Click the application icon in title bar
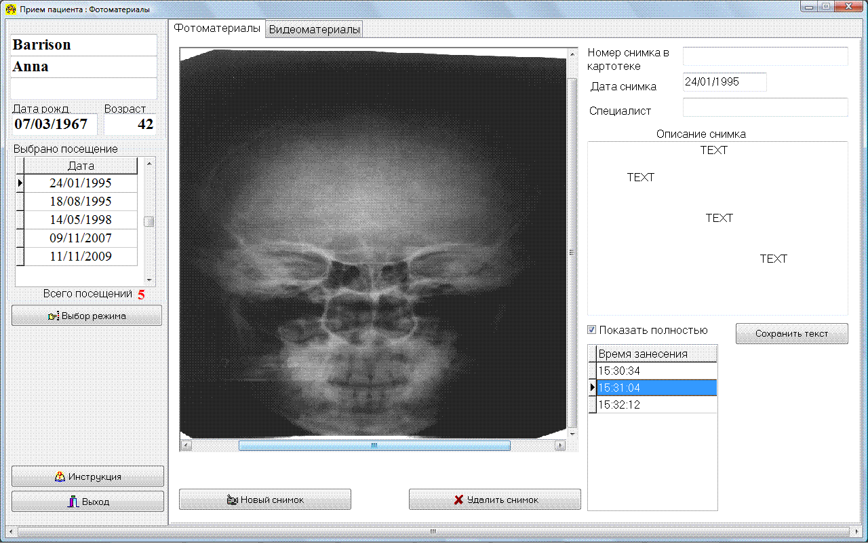This screenshot has width=868, height=543. (x=10, y=10)
